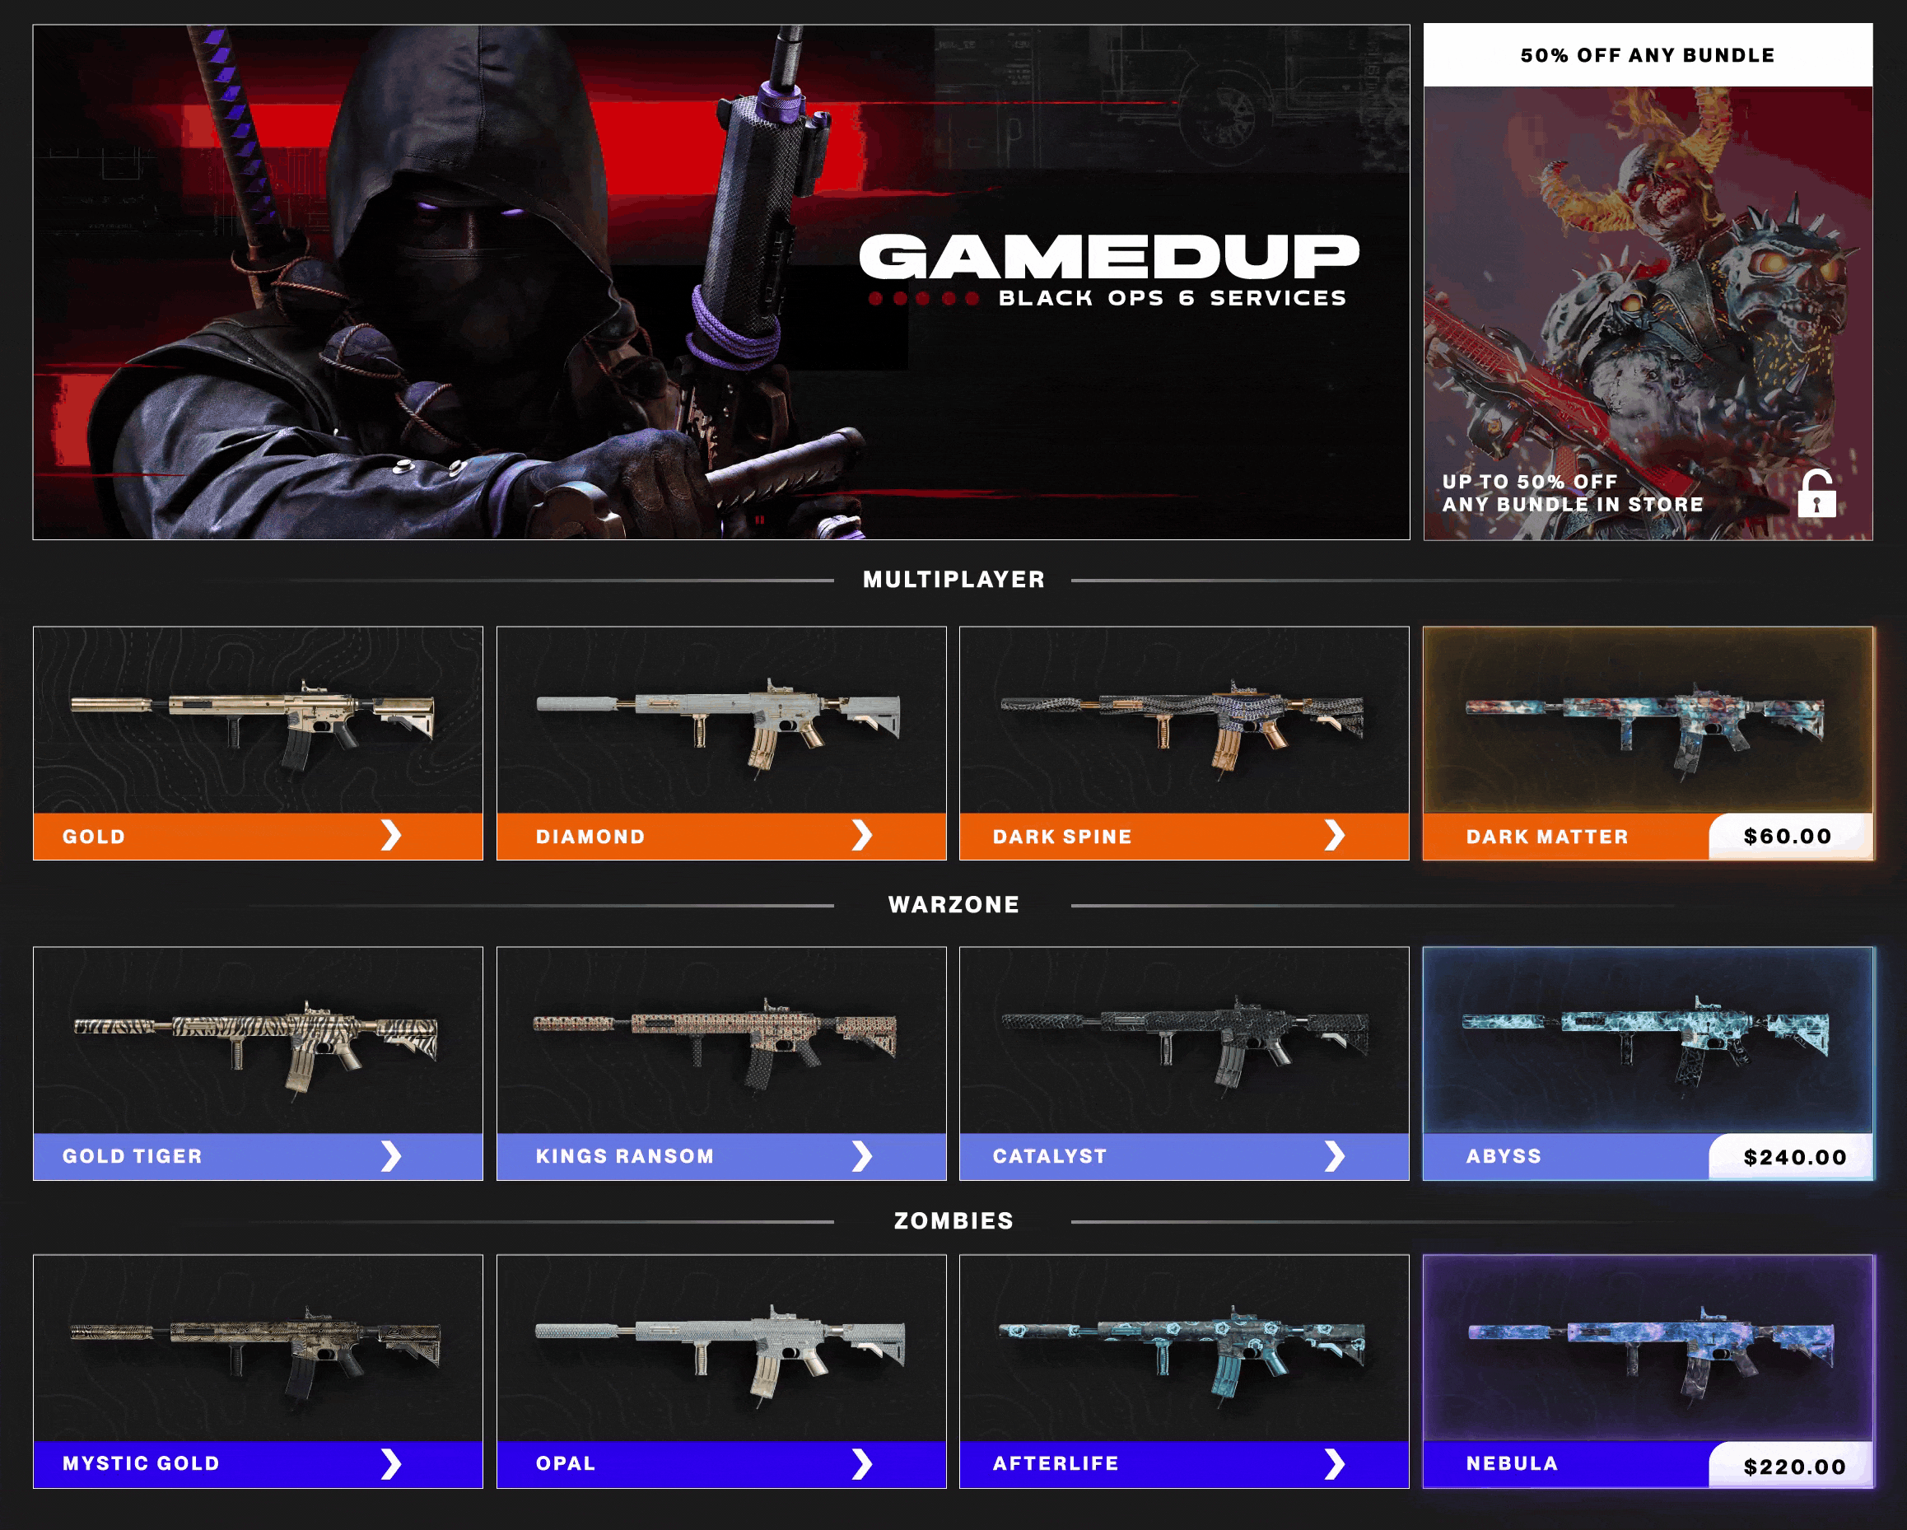Viewport: 1907px width, 1530px height.
Task: Select the DARK SPINE label bar
Action: click(x=1184, y=837)
